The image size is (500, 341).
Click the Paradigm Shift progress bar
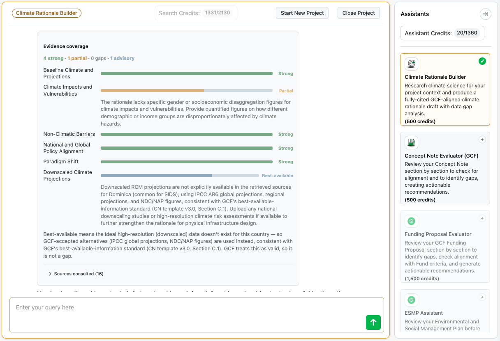[x=187, y=162]
